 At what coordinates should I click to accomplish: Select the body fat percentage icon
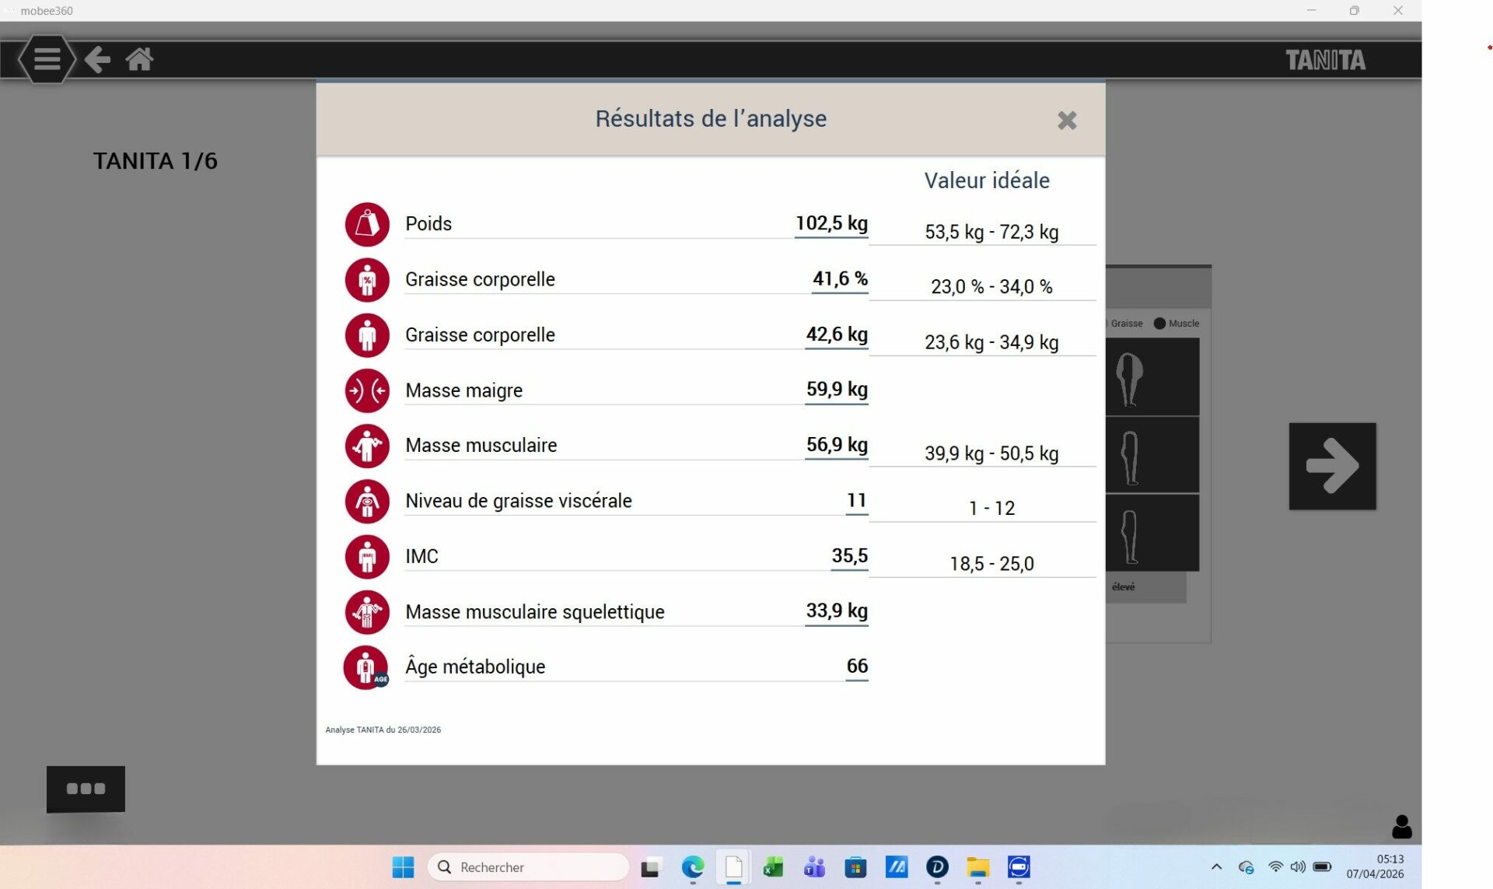point(367,280)
